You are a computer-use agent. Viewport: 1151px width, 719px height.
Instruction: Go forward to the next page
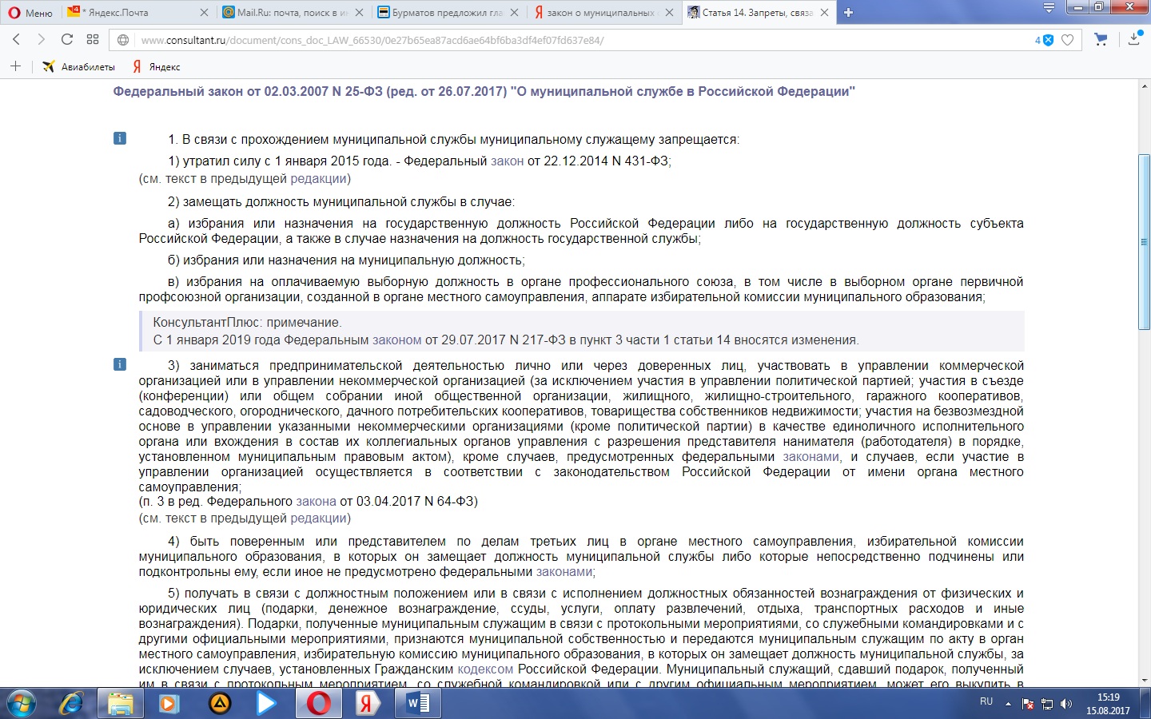pos(41,40)
